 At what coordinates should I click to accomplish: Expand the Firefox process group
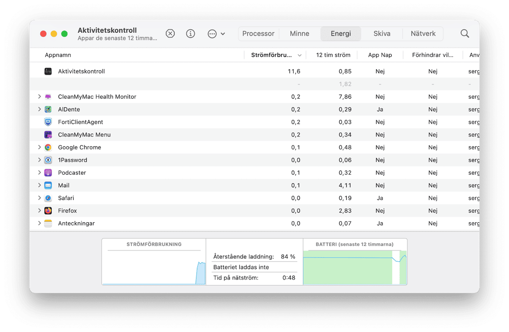[x=39, y=211]
